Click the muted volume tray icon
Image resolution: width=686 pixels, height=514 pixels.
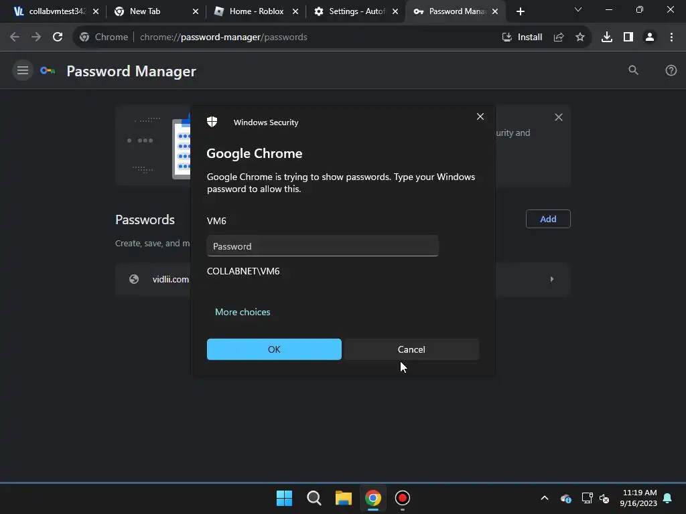[x=604, y=498]
